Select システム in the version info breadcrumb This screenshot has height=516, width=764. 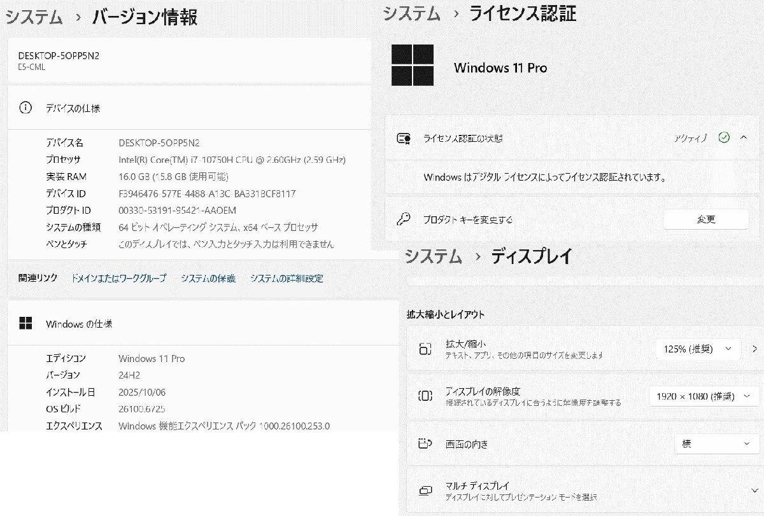pyautogui.click(x=33, y=17)
